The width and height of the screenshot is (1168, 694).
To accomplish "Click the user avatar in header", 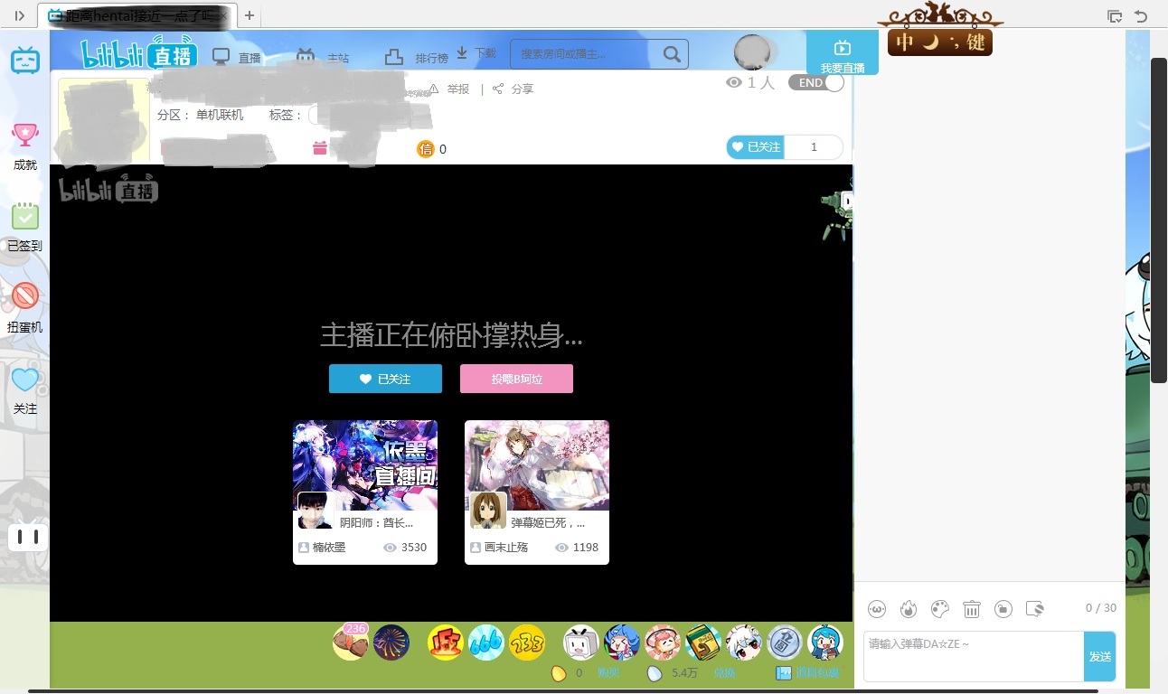I will point(752,52).
